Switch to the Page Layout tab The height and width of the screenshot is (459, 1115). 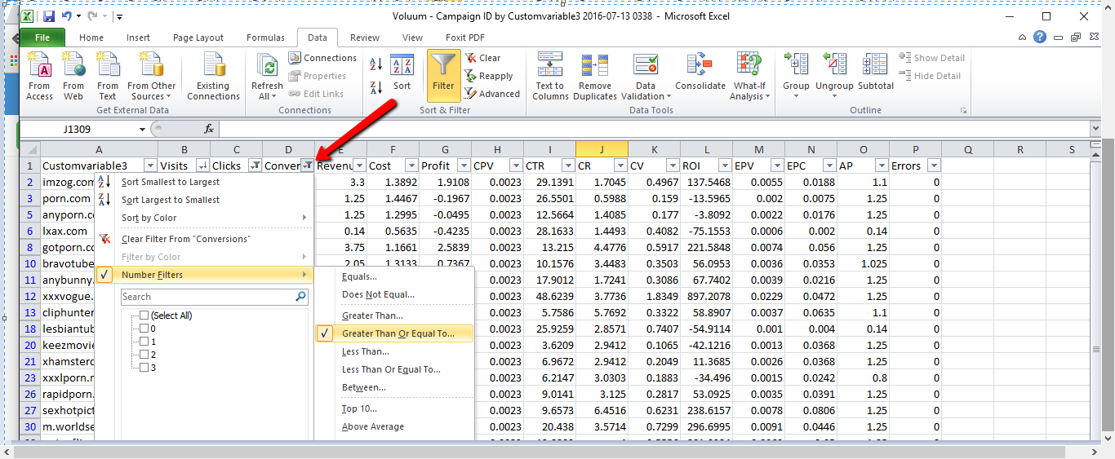pyautogui.click(x=198, y=38)
